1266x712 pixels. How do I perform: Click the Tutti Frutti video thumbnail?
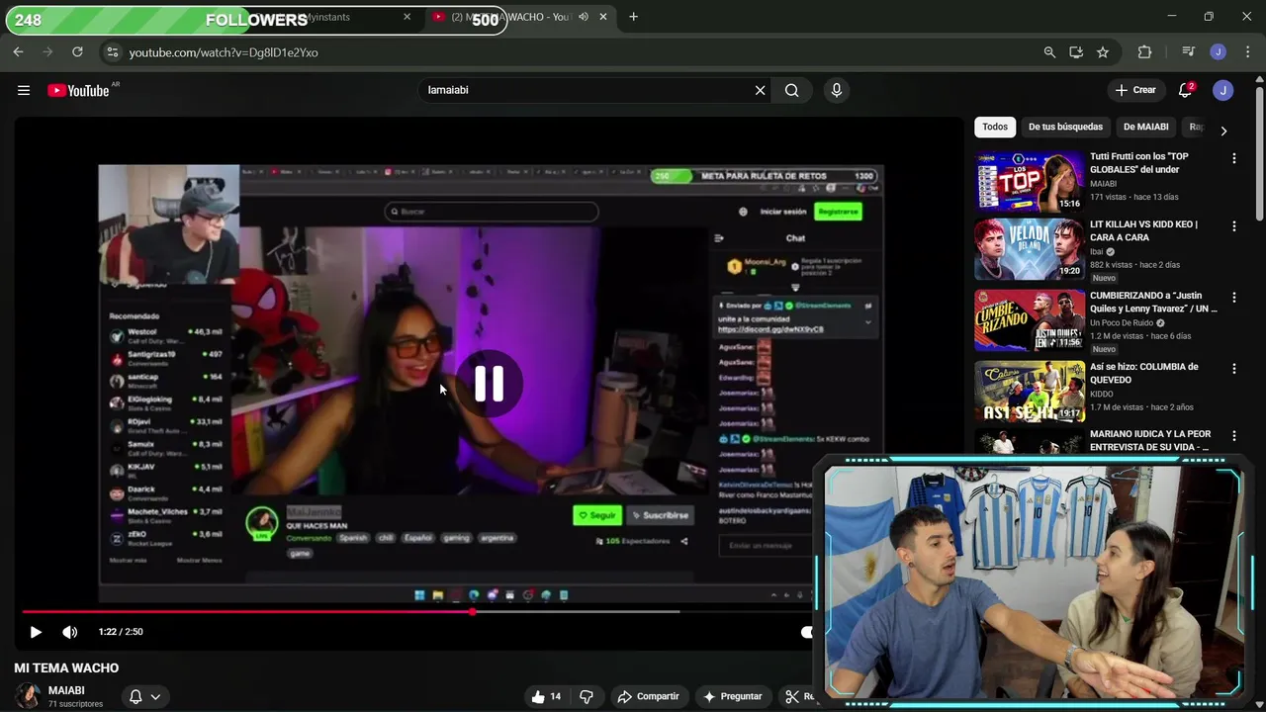click(1030, 182)
